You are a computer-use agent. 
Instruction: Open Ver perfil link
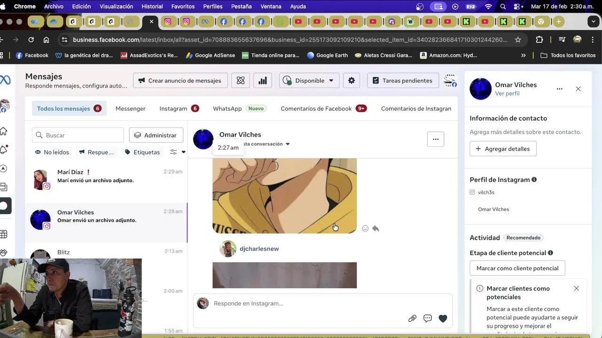pyautogui.click(x=507, y=93)
